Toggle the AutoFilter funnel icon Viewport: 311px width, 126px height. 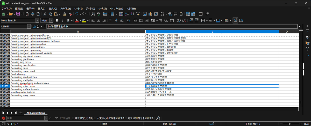coord(138,14)
